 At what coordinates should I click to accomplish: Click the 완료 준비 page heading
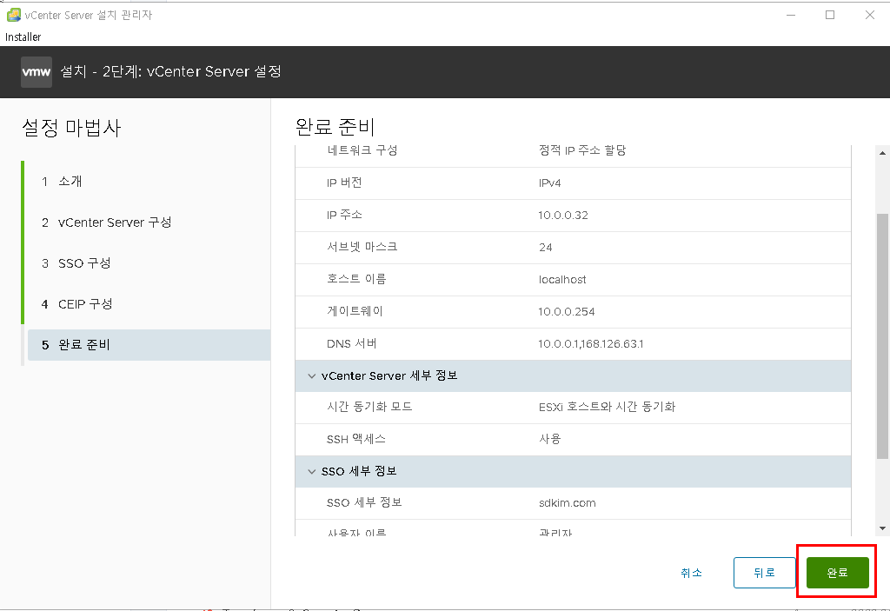(x=335, y=127)
